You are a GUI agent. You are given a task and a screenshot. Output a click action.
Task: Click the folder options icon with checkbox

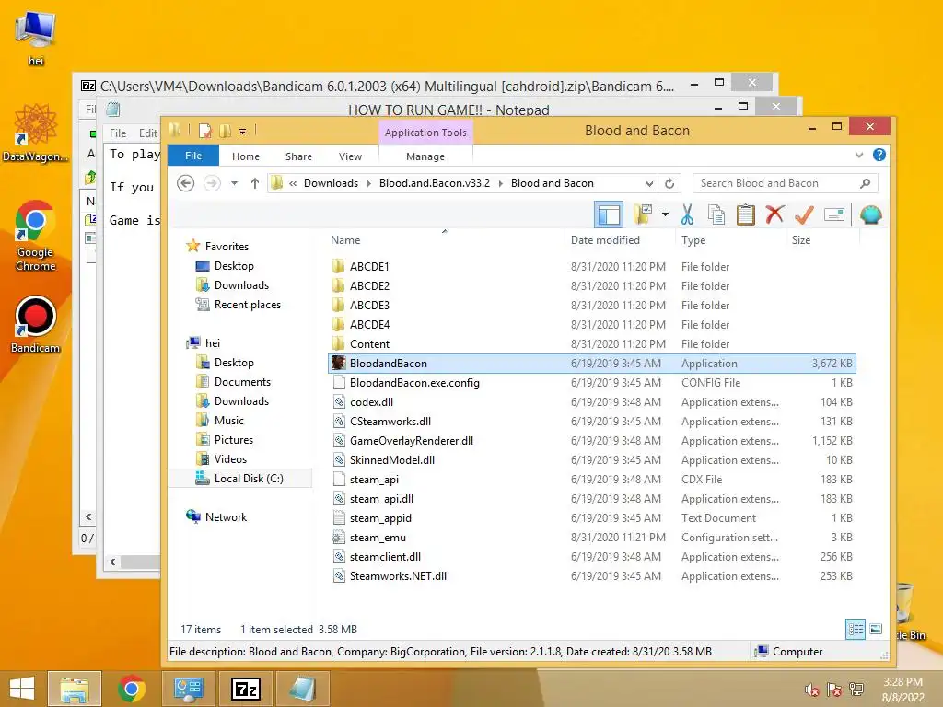[x=643, y=214]
